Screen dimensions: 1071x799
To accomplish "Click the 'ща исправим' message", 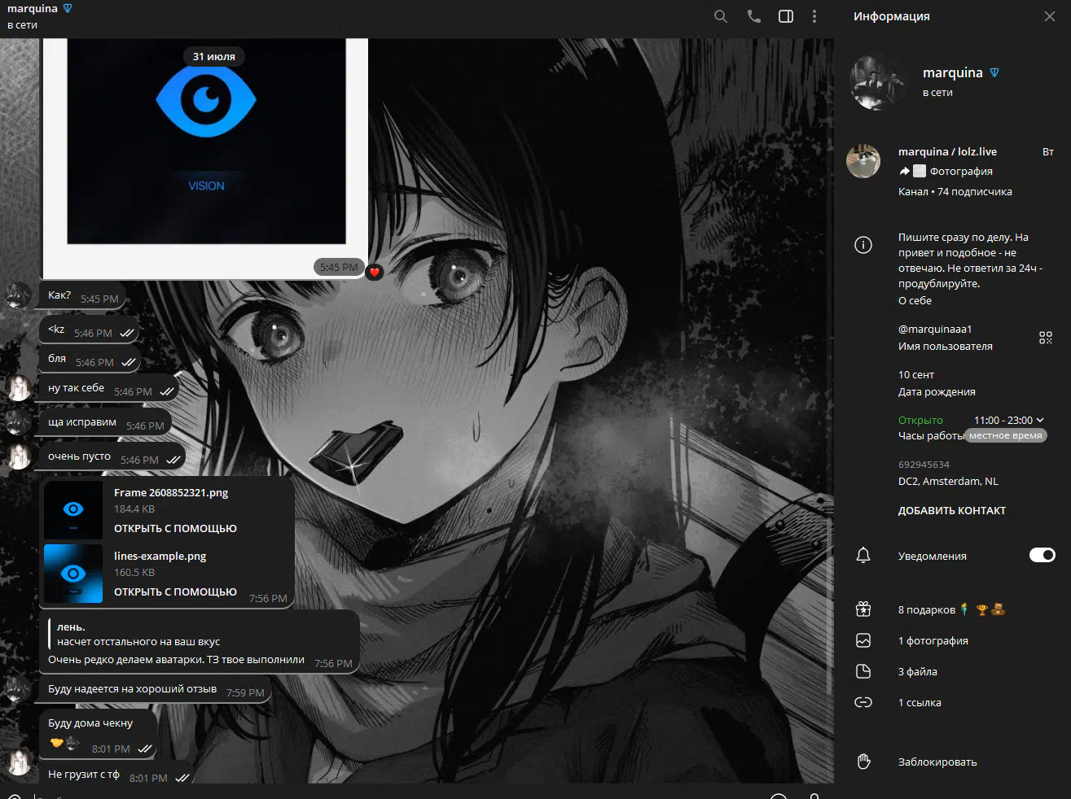I will (x=105, y=423).
